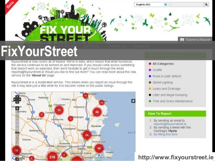215x161 pixels.
Task: Open the reports@fixyourstreet.ie email link
Action: click(x=170, y=124)
